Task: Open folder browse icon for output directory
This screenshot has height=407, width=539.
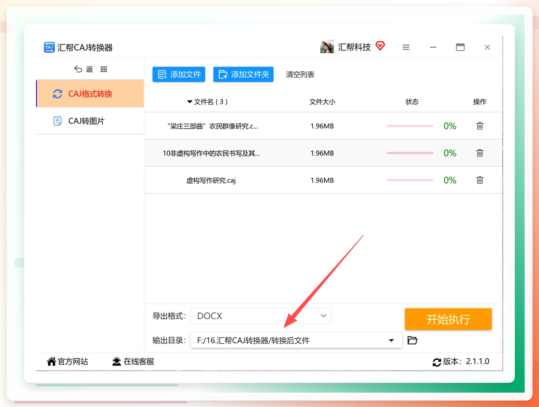Action: coord(412,340)
